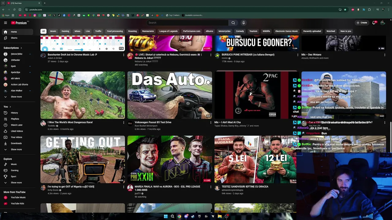Open Chrome tab search dropdown arrow
392x220 pixels.
tap(3, 3)
